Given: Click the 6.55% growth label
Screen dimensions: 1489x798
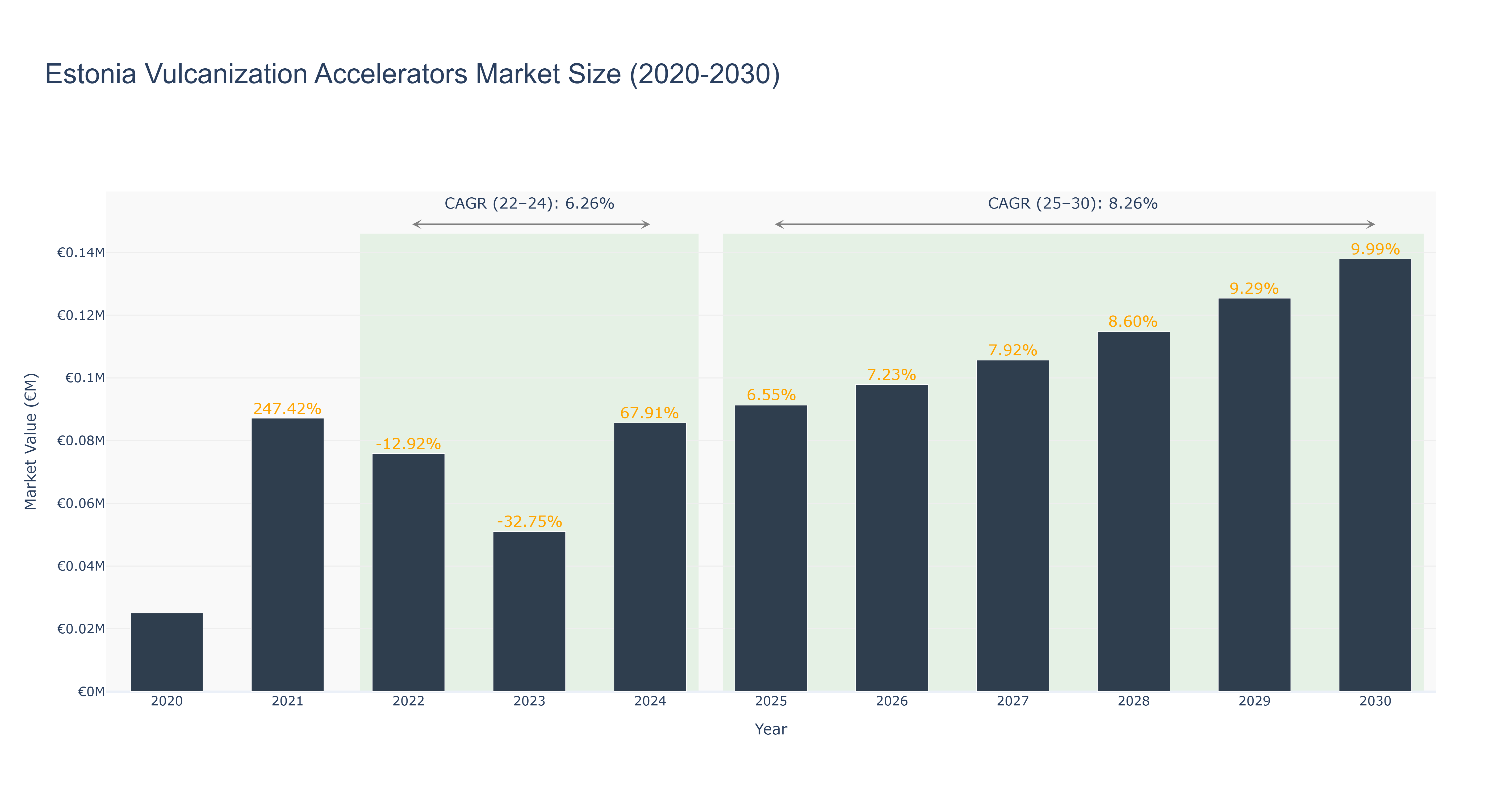Looking at the screenshot, I should point(771,395).
